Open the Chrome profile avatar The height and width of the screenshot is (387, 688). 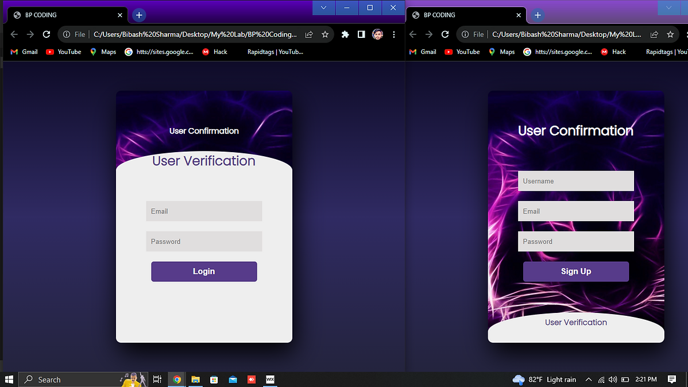tap(377, 34)
